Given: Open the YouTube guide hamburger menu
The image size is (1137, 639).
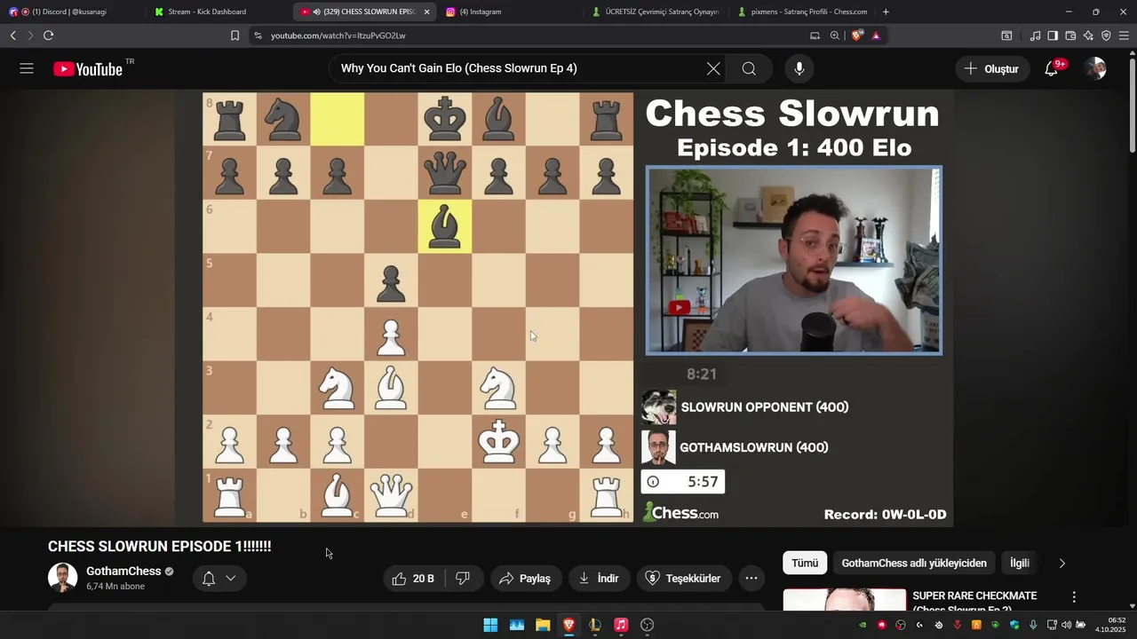Looking at the screenshot, I should 27,68.
